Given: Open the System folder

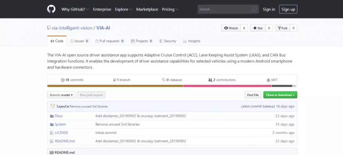Looking at the screenshot, I should click(x=60, y=124).
